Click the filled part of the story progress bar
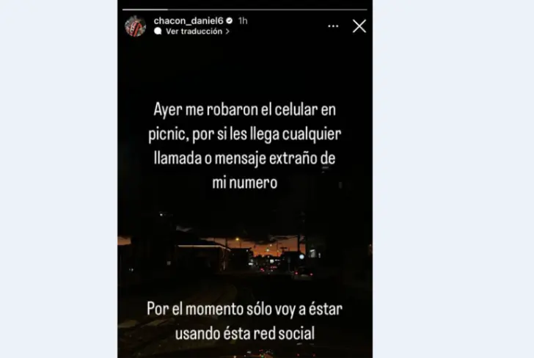534x358 pixels. coord(145,10)
